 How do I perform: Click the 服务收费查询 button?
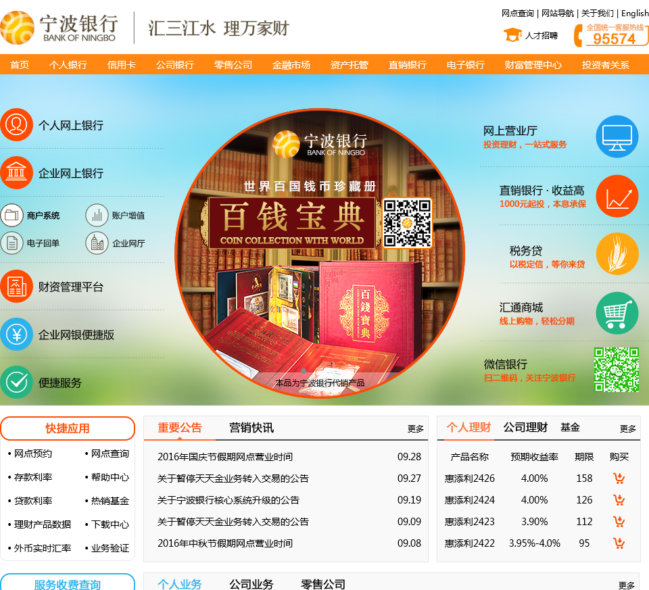[x=68, y=583]
